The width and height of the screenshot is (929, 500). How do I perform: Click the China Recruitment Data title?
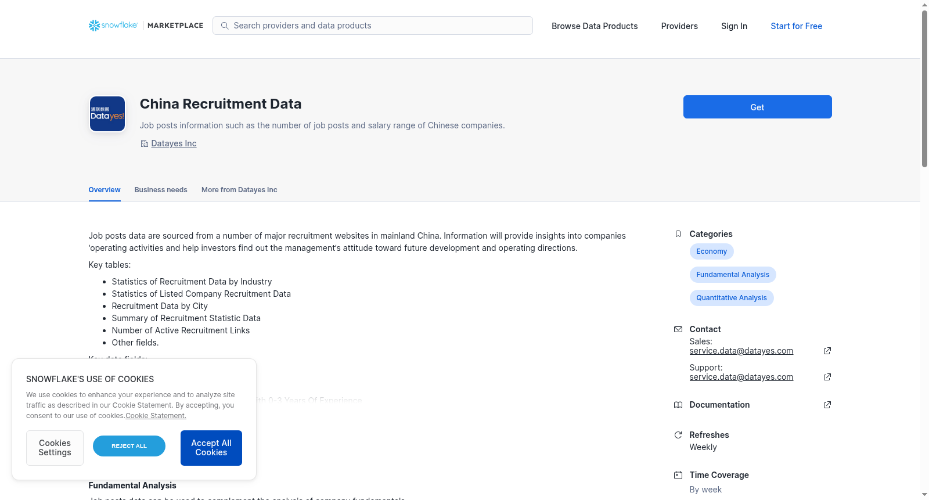[221, 104]
